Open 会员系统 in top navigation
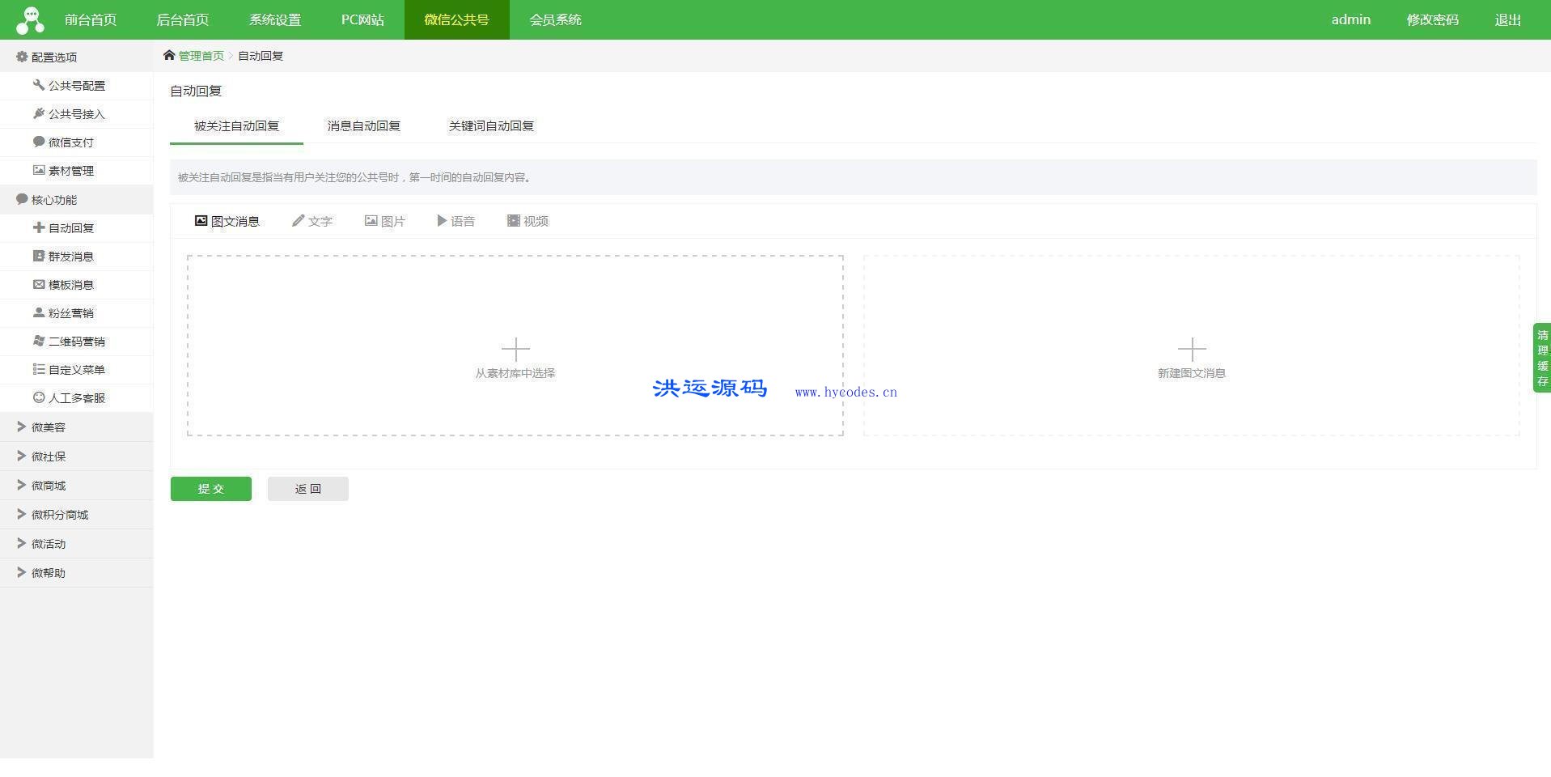 (555, 19)
